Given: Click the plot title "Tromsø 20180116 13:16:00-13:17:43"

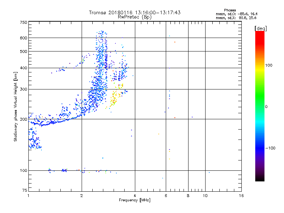Looking at the screenshot, I should 135,12.
